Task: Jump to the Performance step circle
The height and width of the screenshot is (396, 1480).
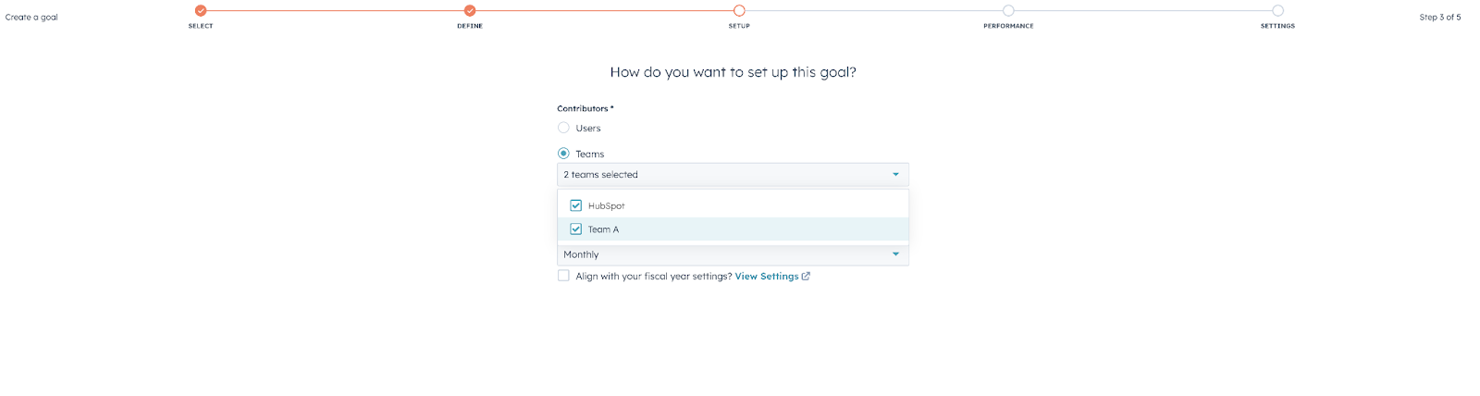Action: tap(1008, 11)
